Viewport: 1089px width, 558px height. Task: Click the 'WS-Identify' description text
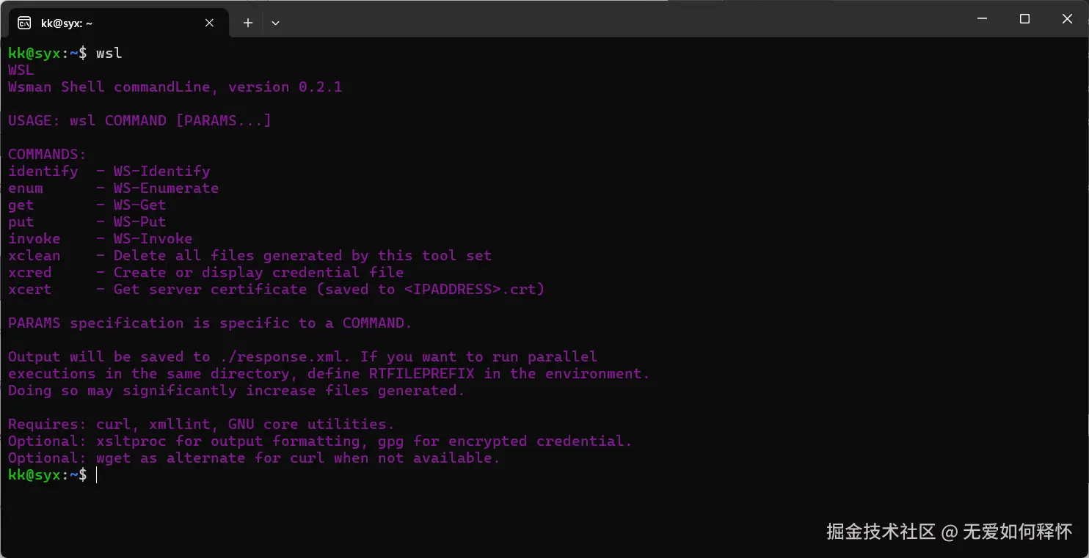(x=161, y=172)
